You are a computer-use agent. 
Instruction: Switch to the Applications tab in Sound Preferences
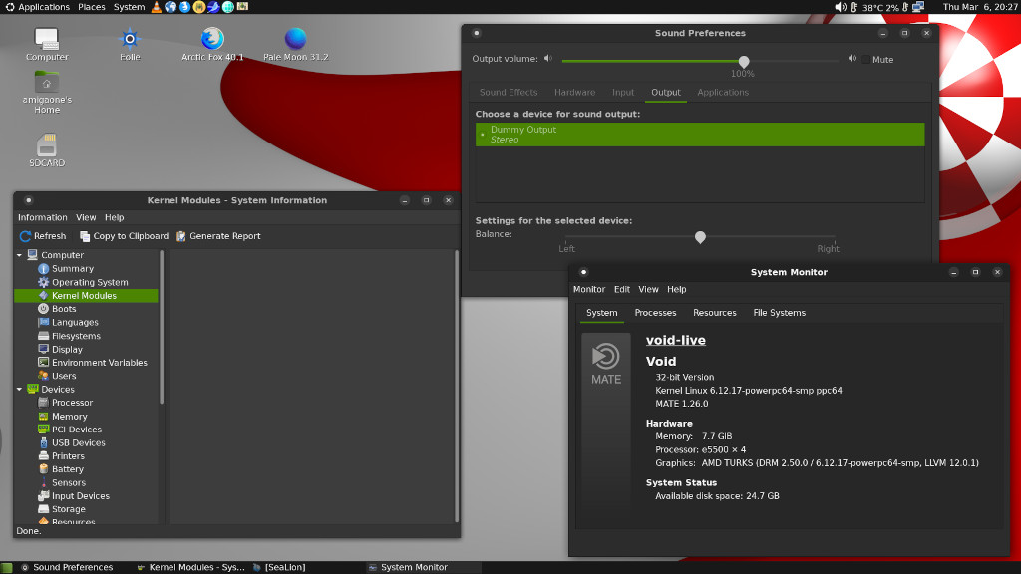pos(723,93)
